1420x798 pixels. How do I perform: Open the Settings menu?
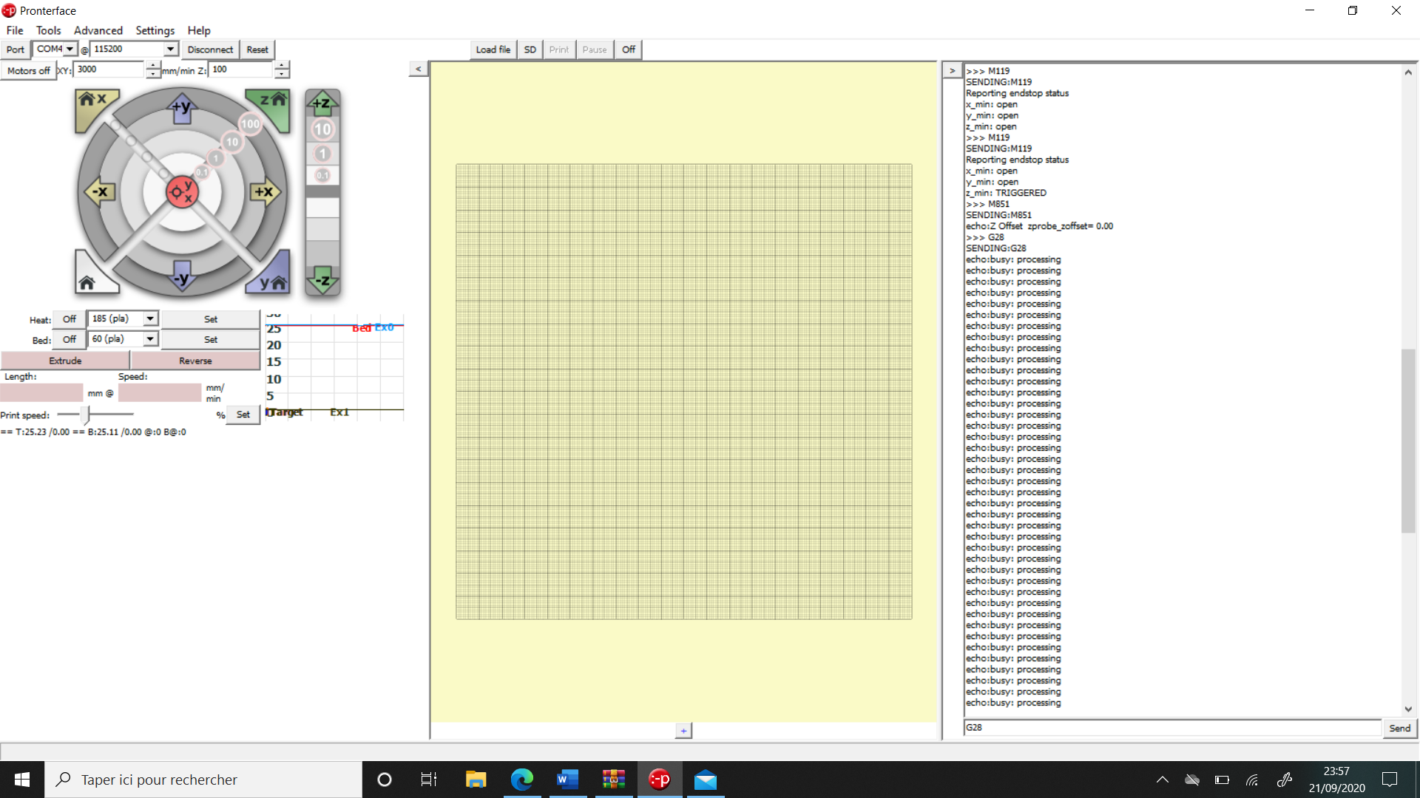(155, 30)
